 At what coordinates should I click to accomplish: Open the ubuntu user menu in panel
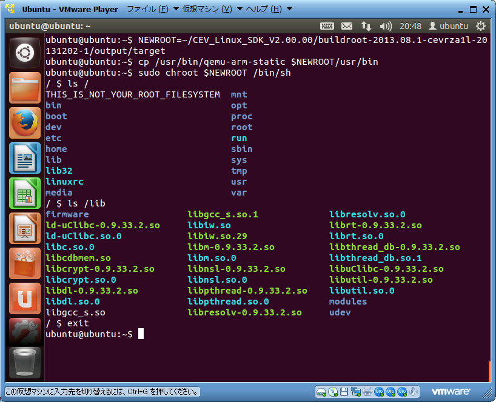pos(448,26)
